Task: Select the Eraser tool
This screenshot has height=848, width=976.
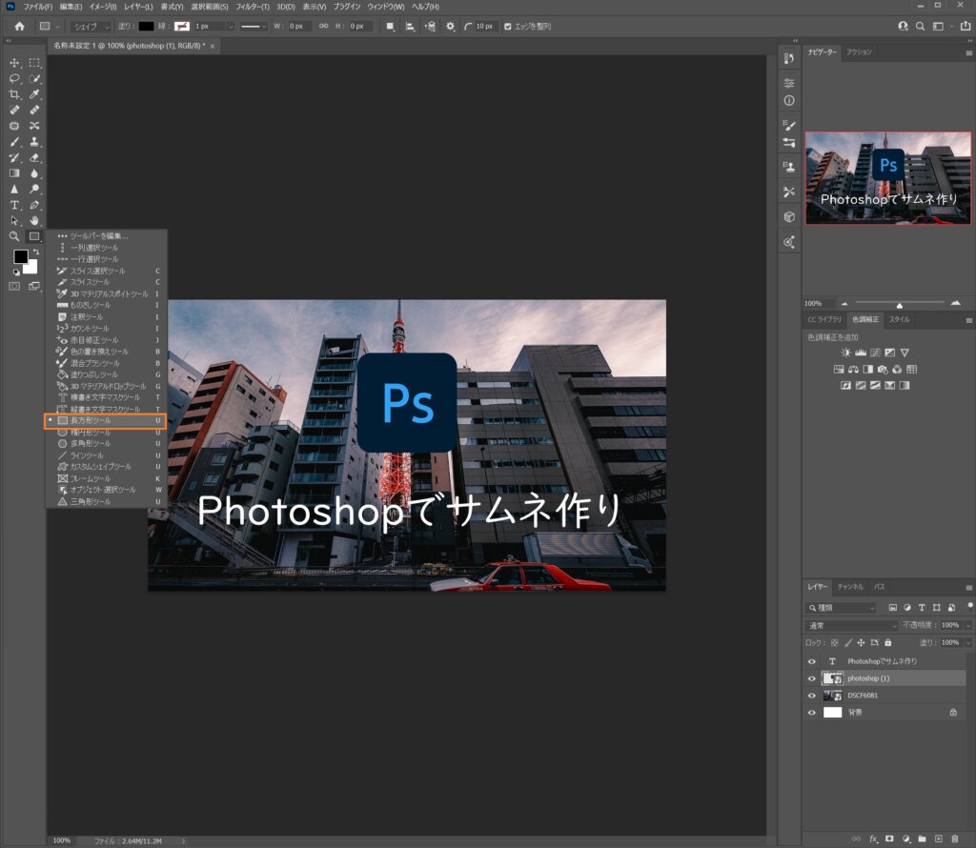Action: tap(34, 157)
